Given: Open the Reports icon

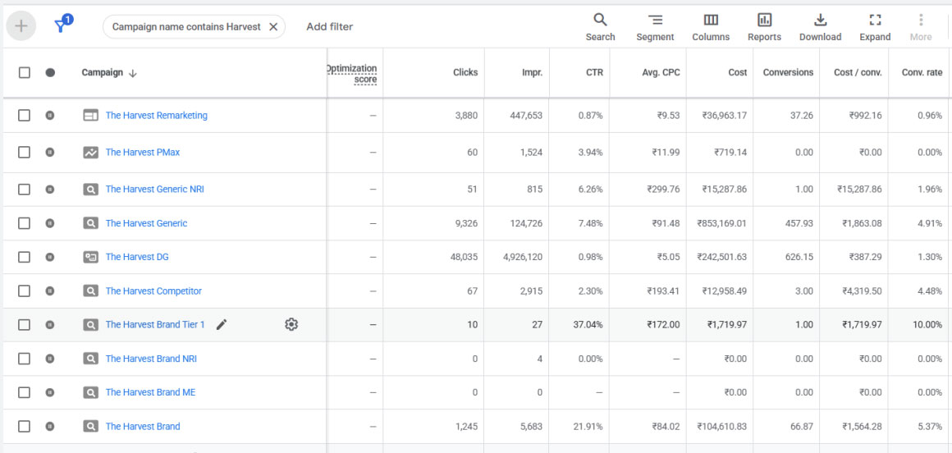Looking at the screenshot, I should click(x=764, y=26).
